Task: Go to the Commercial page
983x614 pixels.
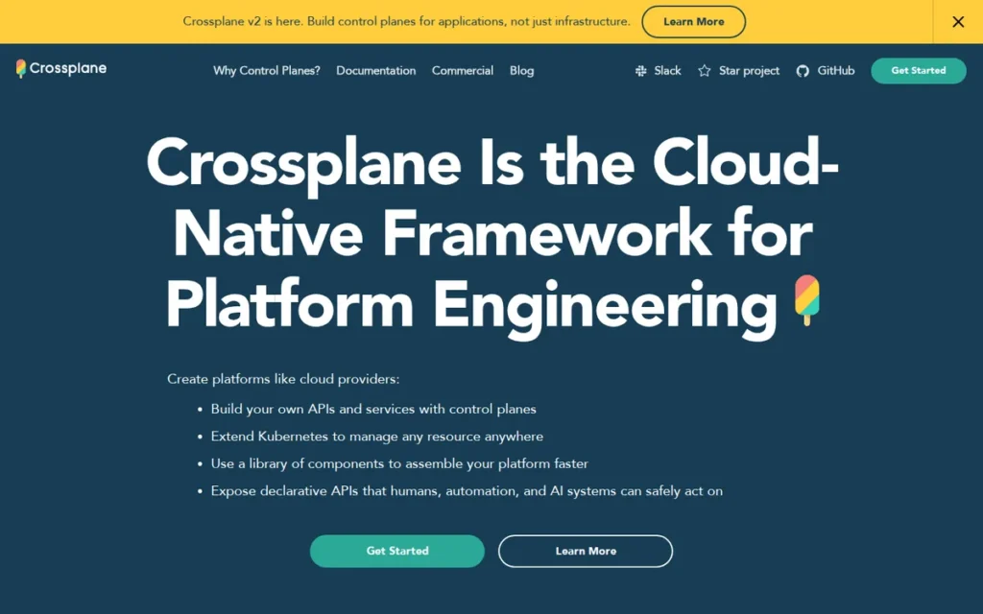Action: [x=462, y=71]
